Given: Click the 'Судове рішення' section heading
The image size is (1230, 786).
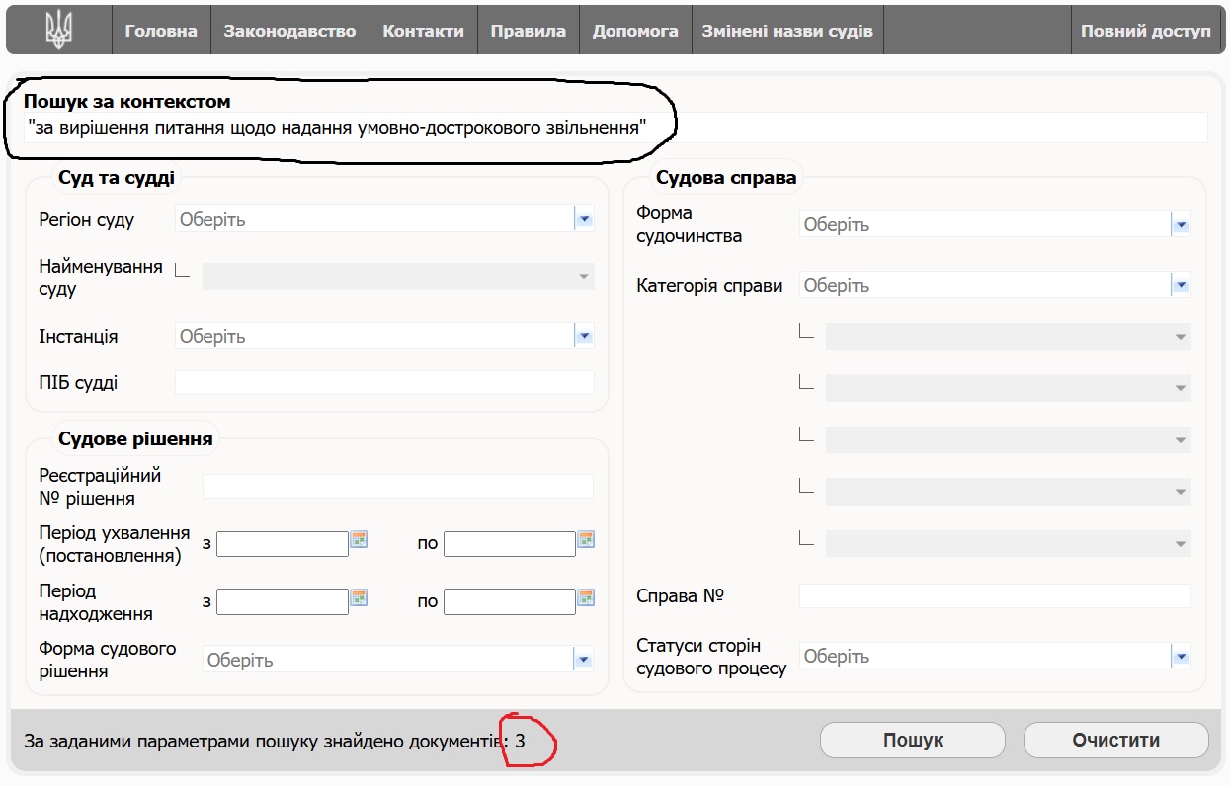Looking at the screenshot, I should [x=135, y=438].
